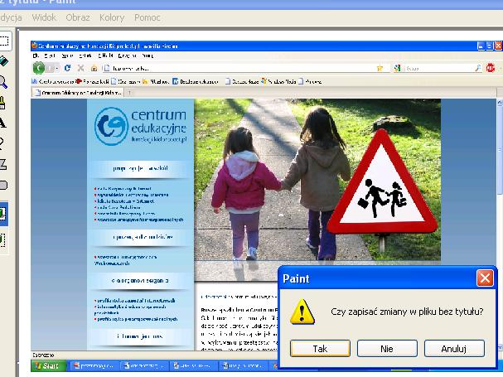
Task: Click Nie to discard changes
Action: coord(387,349)
